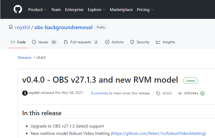This screenshot has height=138, width=215.
Task: Switch to the Pull requests tab
Action: tap(80, 42)
